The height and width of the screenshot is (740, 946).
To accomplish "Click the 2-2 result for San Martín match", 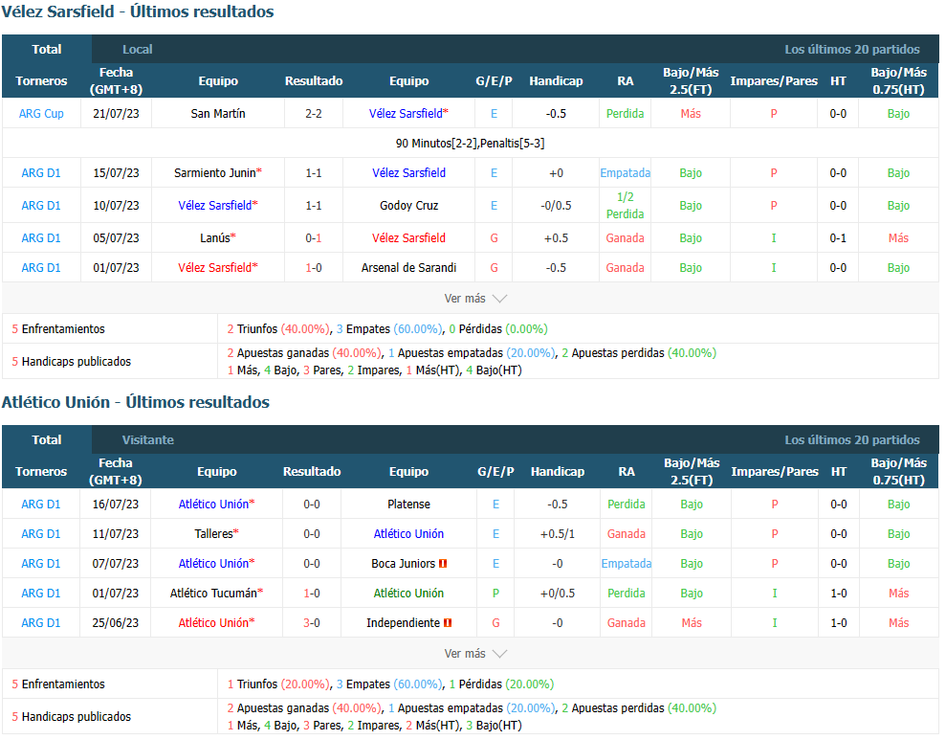I will pos(314,114).
